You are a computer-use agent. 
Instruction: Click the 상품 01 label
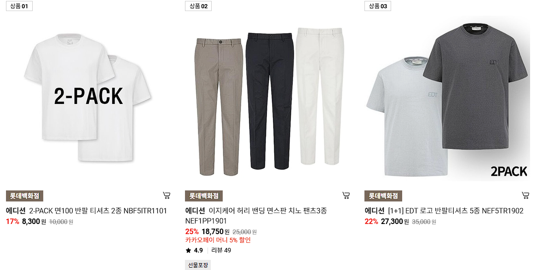pyautogui.click(x=19, y=6)
